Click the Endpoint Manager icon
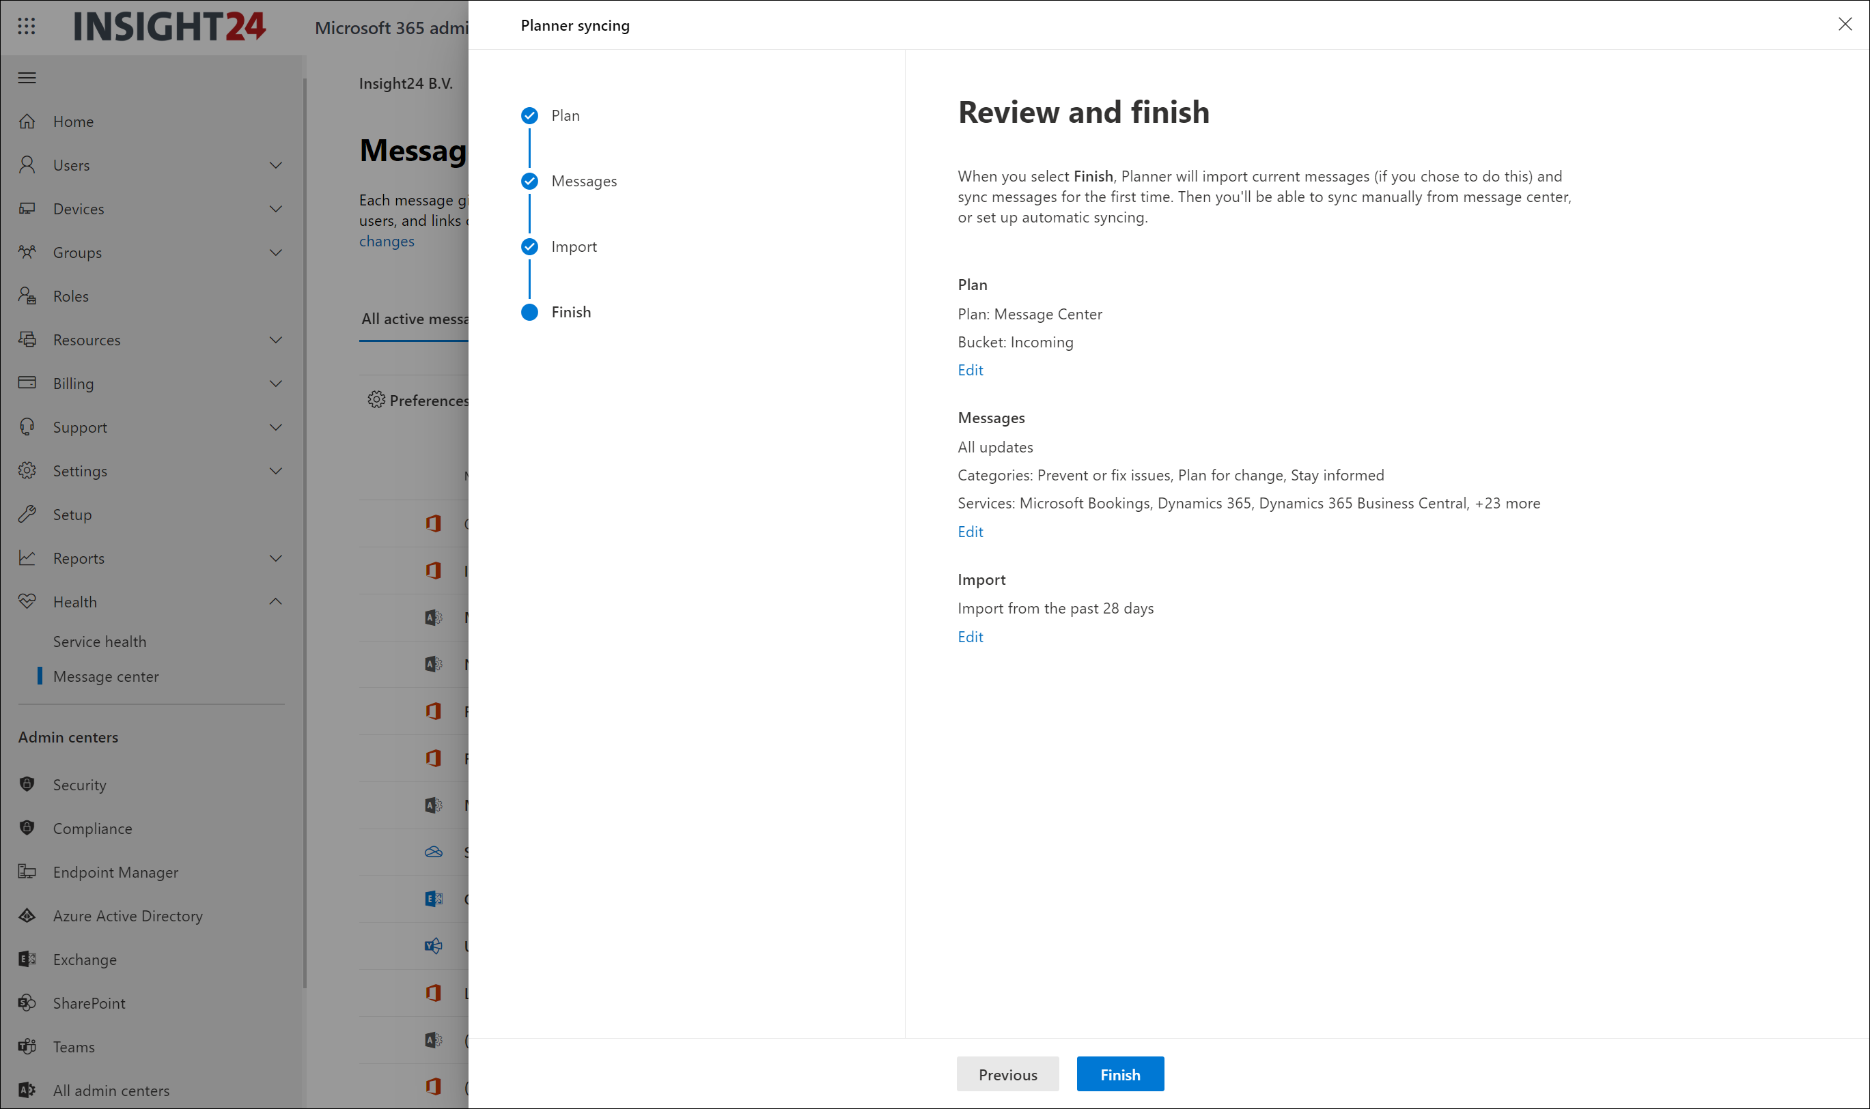 27,872
